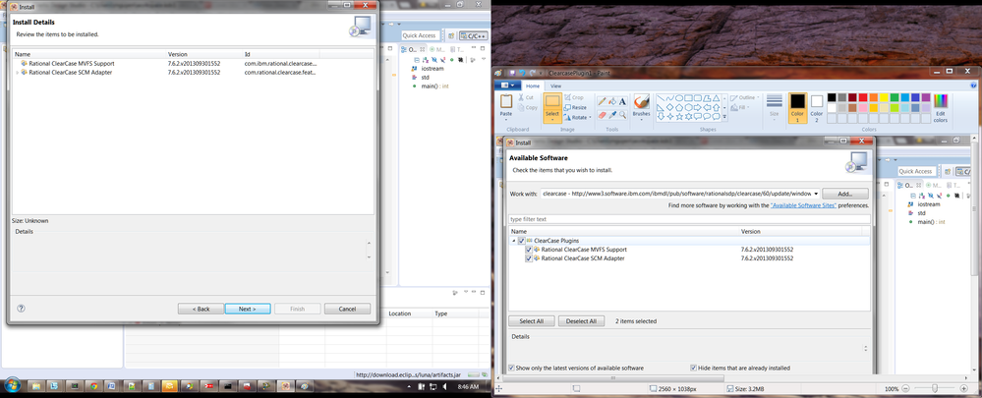Click the Select All button
Image resolution: width=982 pixels, height=398 pixels.
[531, 321]
